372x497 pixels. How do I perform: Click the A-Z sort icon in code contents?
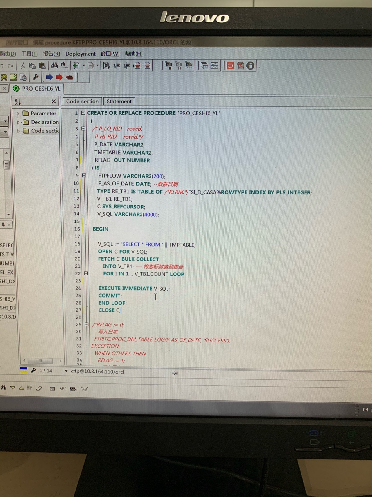[x=17, y=102]
